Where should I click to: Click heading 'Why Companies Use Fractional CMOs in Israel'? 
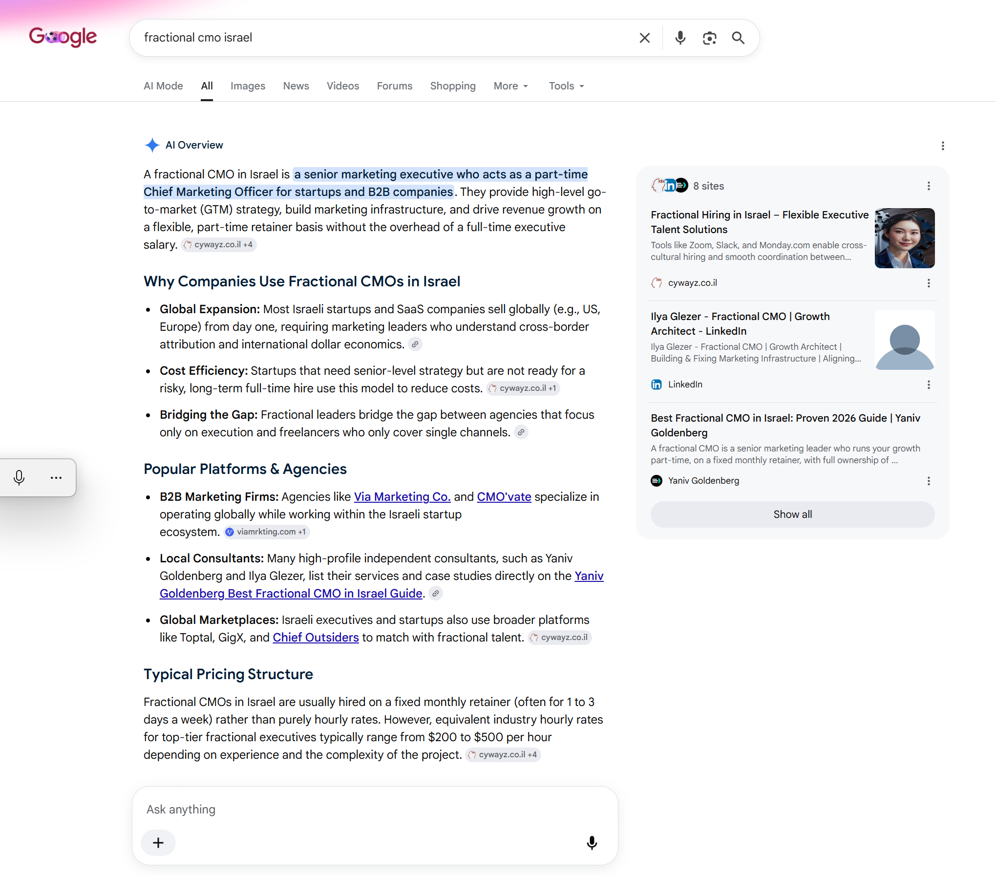302,281
